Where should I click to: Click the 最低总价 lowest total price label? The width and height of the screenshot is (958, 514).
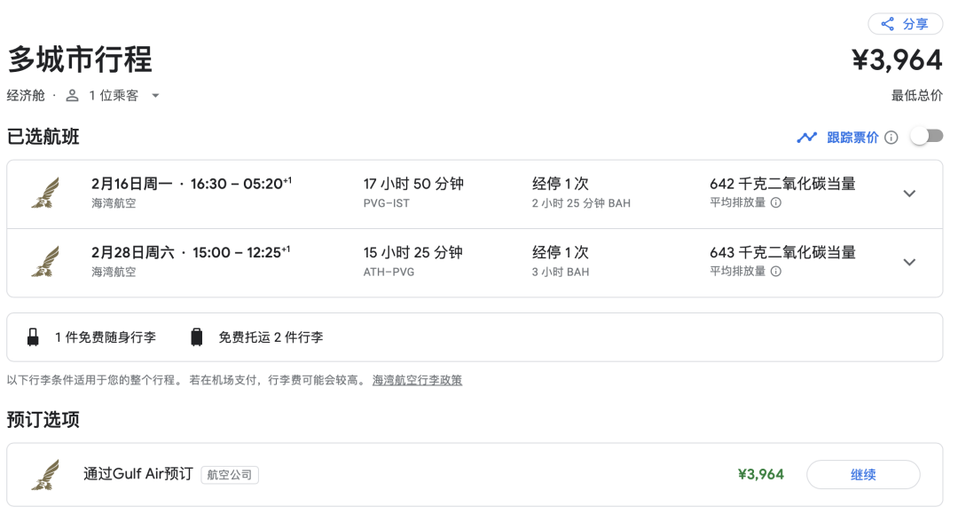917,95
